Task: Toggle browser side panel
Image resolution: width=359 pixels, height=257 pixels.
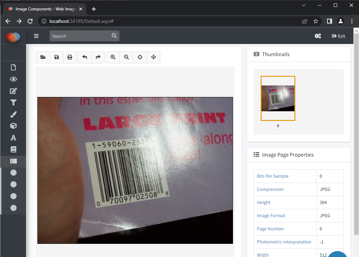Action: 330,21
